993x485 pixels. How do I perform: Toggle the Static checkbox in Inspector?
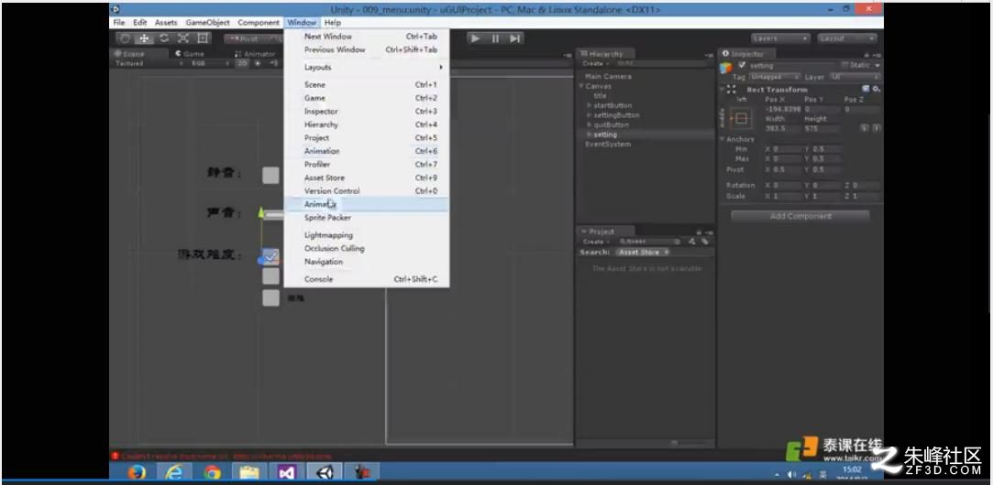(845, 65)
